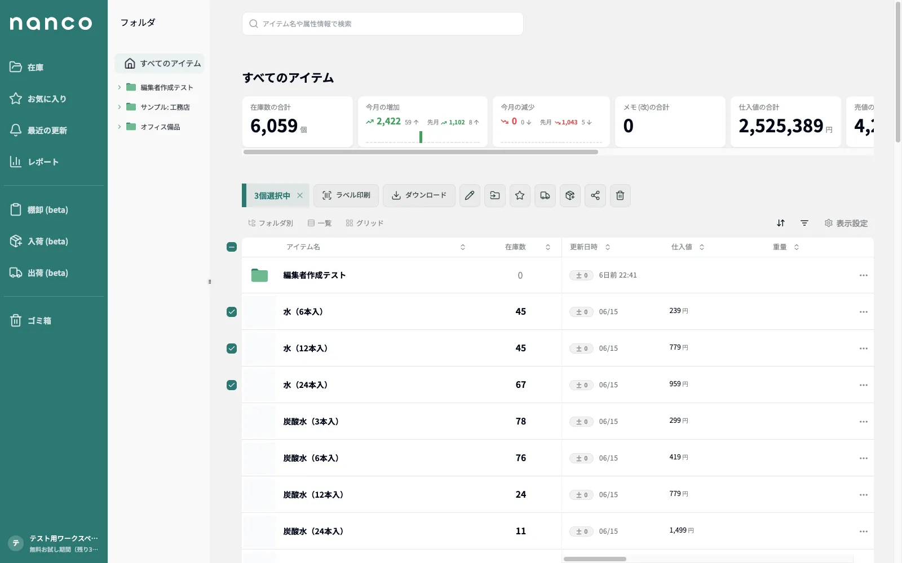Image resolution: width=902 pixels, height=563 pixels.
Task: Click the ダウンロード download button
Action: [x=419, y=195]
